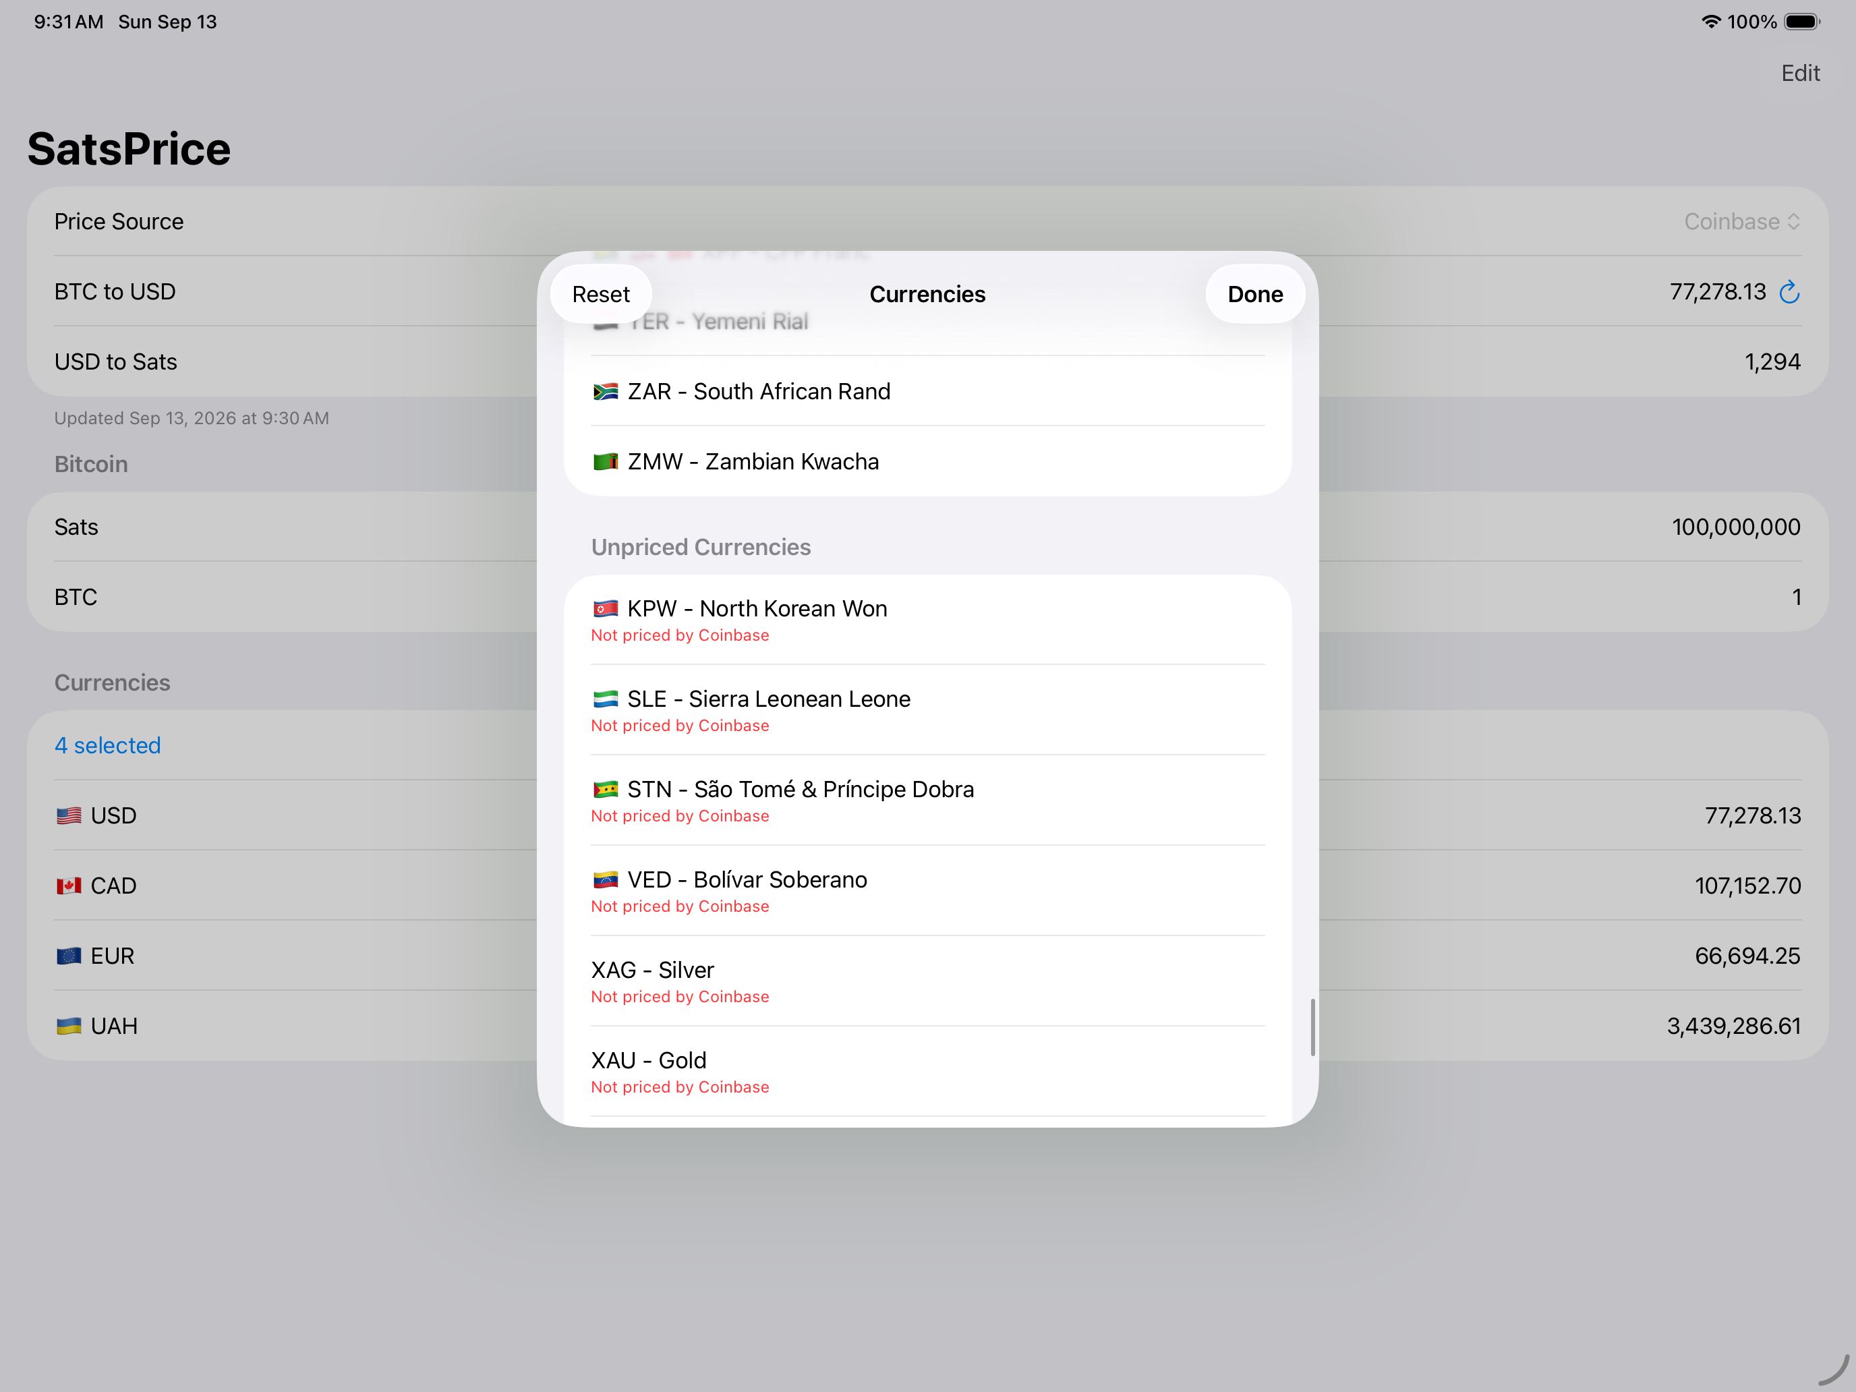The image size is (1856, 1392).
Task: Select VED - Bolívar Soberano row
Action: point(927,891)
